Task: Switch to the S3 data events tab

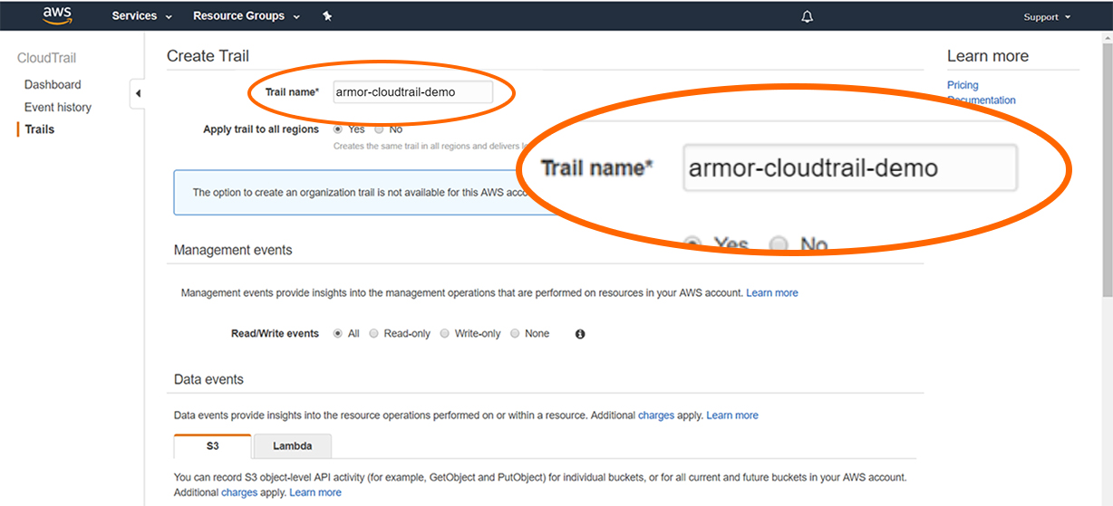Action: pos(212,445)
